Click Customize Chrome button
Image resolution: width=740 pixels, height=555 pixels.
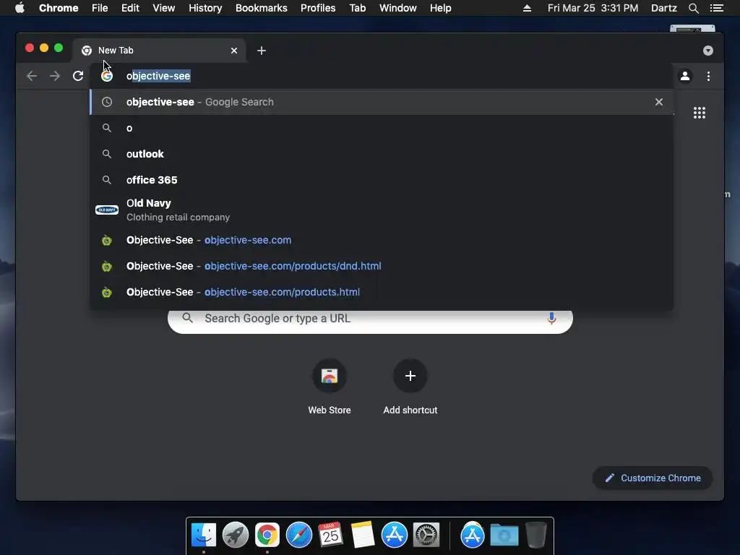[653, 478]
